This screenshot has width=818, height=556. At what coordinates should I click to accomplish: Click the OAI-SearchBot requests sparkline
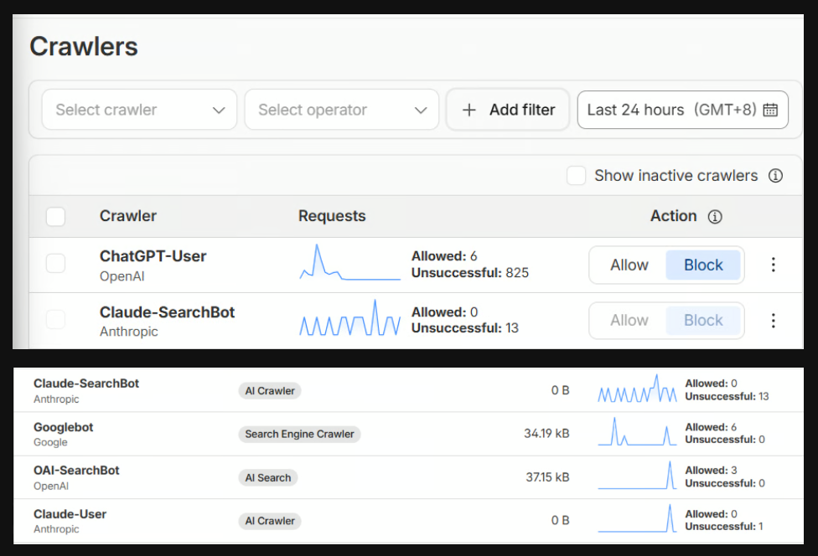point(637,476)
